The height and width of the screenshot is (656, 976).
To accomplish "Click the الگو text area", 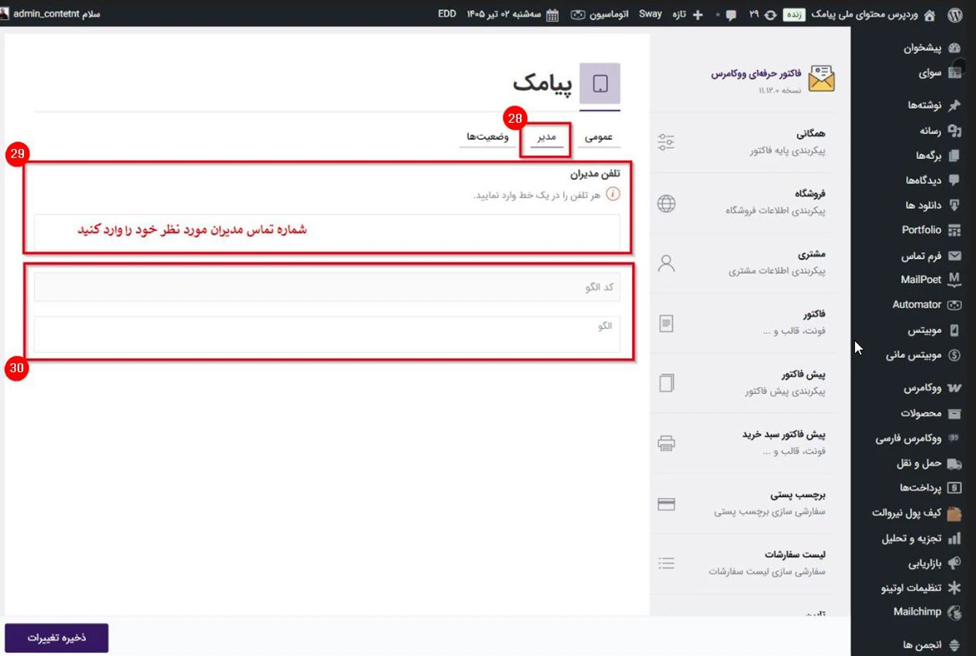I will [327, 335].
